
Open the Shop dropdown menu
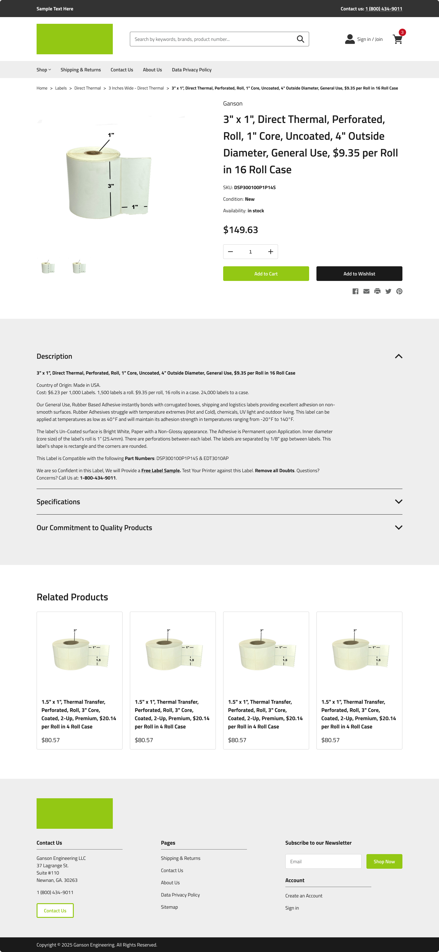click(44, 70)
